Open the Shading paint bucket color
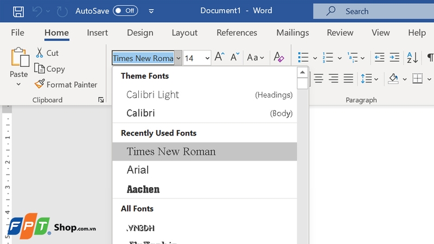 point(394,79)
